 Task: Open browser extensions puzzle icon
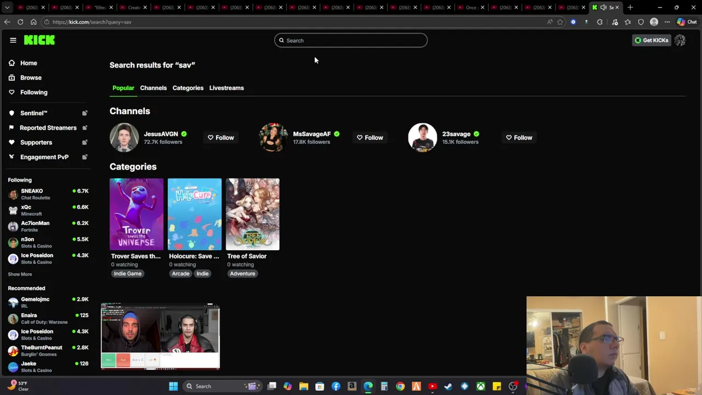pyautogui.click(x=599, y=22)
